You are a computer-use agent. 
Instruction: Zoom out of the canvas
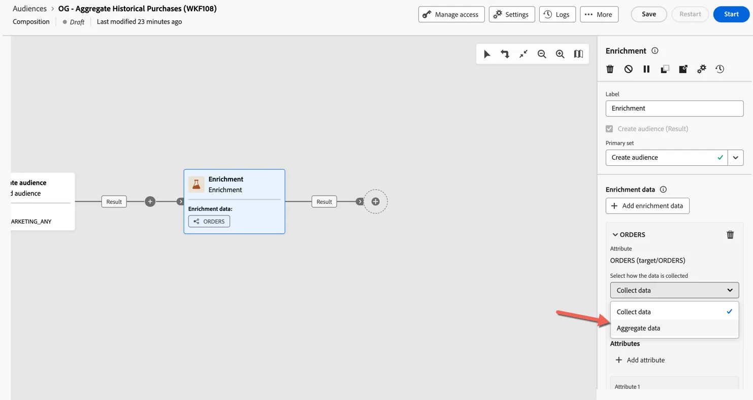pyautogui.click(x=542, y=54)
